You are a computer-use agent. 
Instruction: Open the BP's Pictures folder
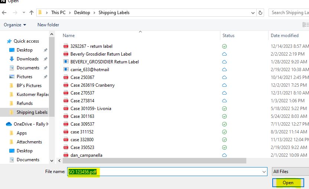(x=29, y=86)
